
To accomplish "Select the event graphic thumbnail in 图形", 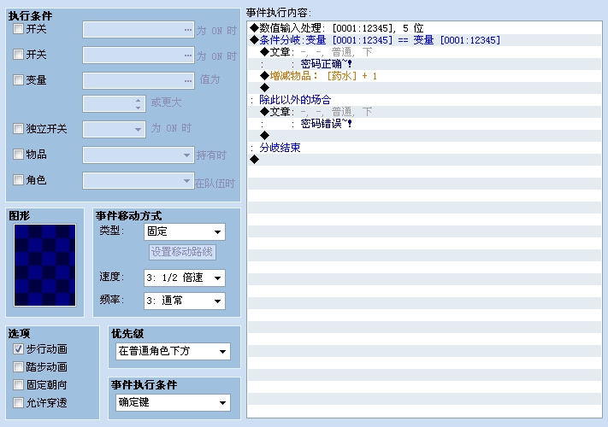I will tap(44, 266).
